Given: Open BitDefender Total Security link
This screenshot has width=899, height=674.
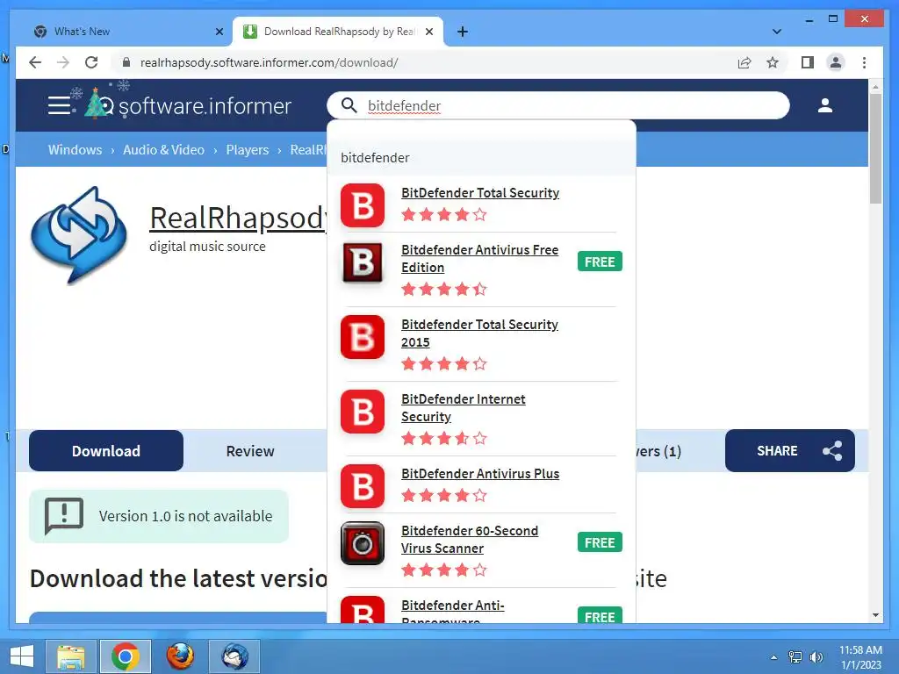Looking at the screenshot, I should pyautogui.click(x=480, y=193).
